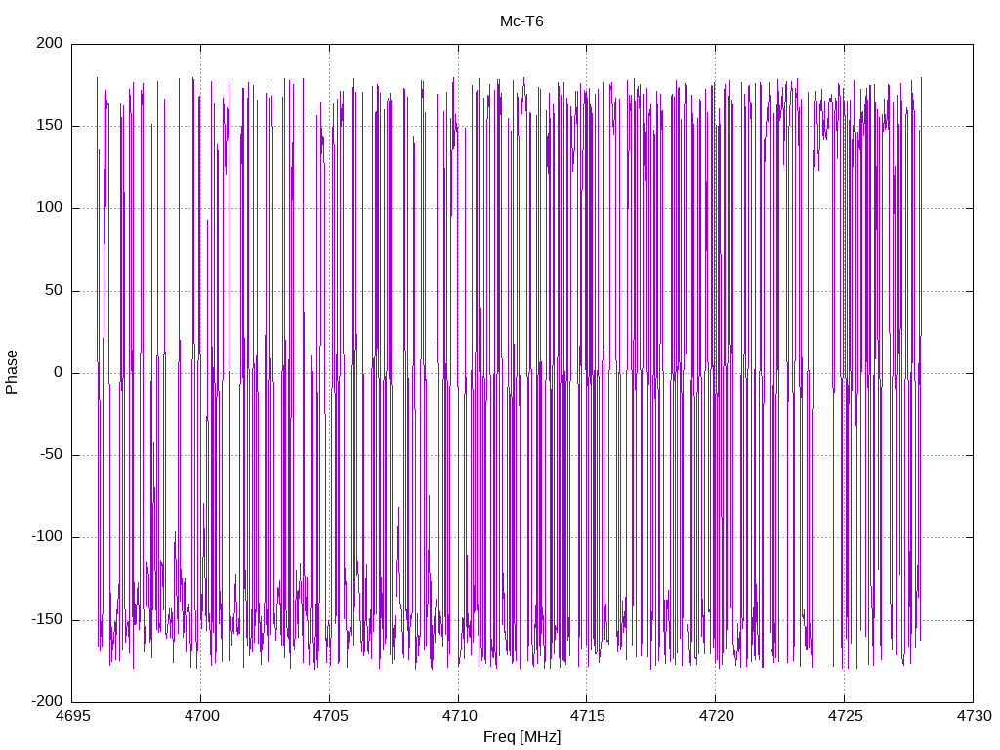Viewport: 1000px width, 750px height.
Task: Click the 4720 x-axis tick label
Action: (716, 716)
